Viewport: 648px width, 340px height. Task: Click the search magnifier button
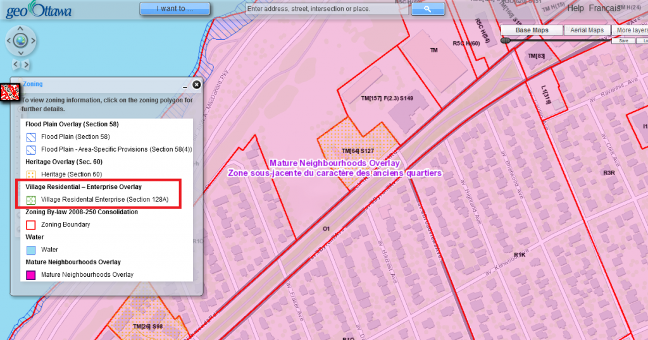[x=428, y=9]
